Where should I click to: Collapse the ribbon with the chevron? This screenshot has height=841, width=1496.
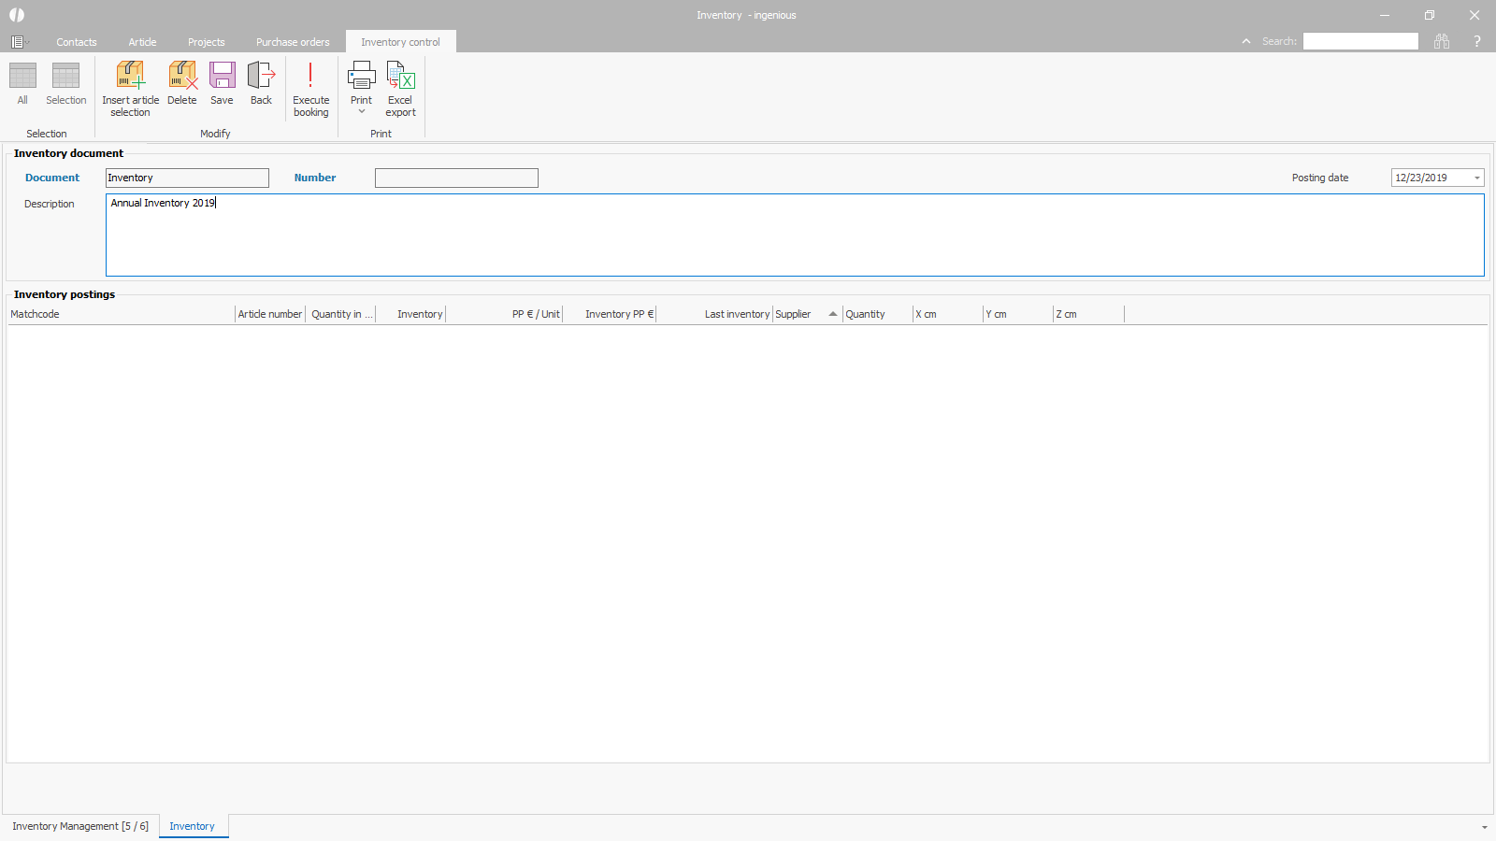(x=1246, y=41)
